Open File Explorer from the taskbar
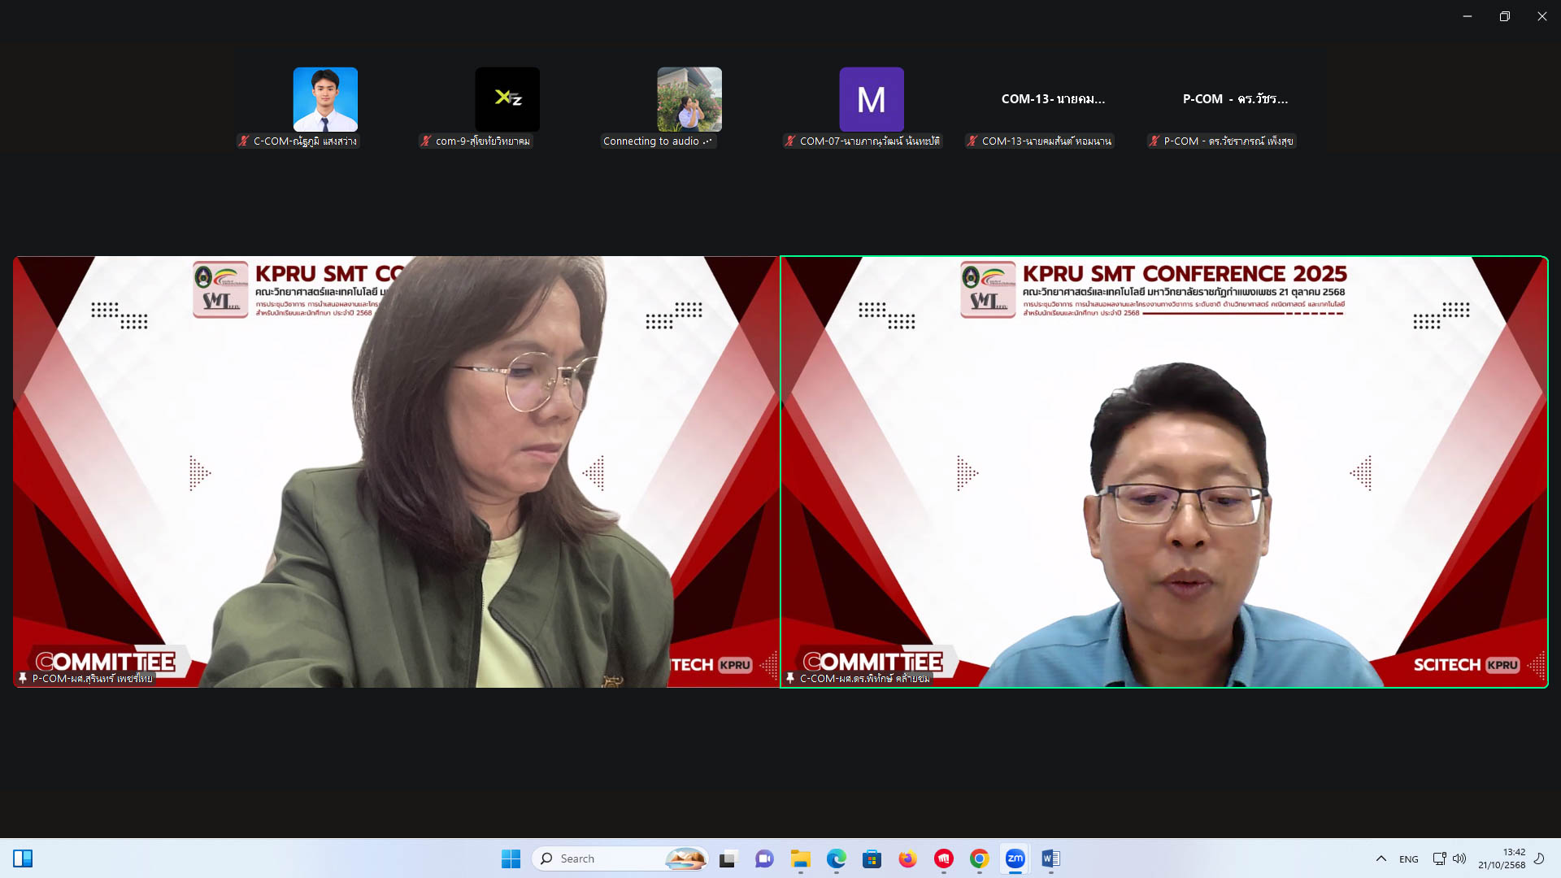The image size is (1561, 878). pos(800,858)
